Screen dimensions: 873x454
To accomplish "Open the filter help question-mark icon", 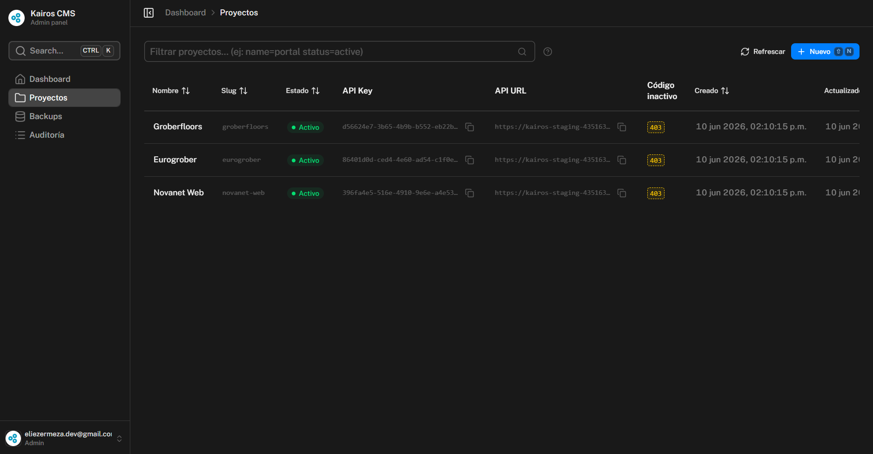I will point(548,52).
